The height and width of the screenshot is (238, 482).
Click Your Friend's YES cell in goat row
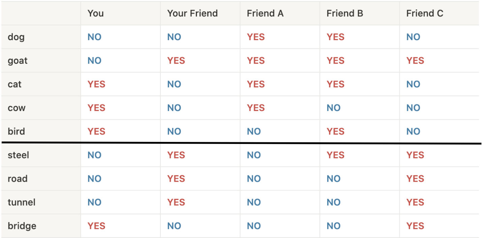pyautogui.click(x=176, y=61)
